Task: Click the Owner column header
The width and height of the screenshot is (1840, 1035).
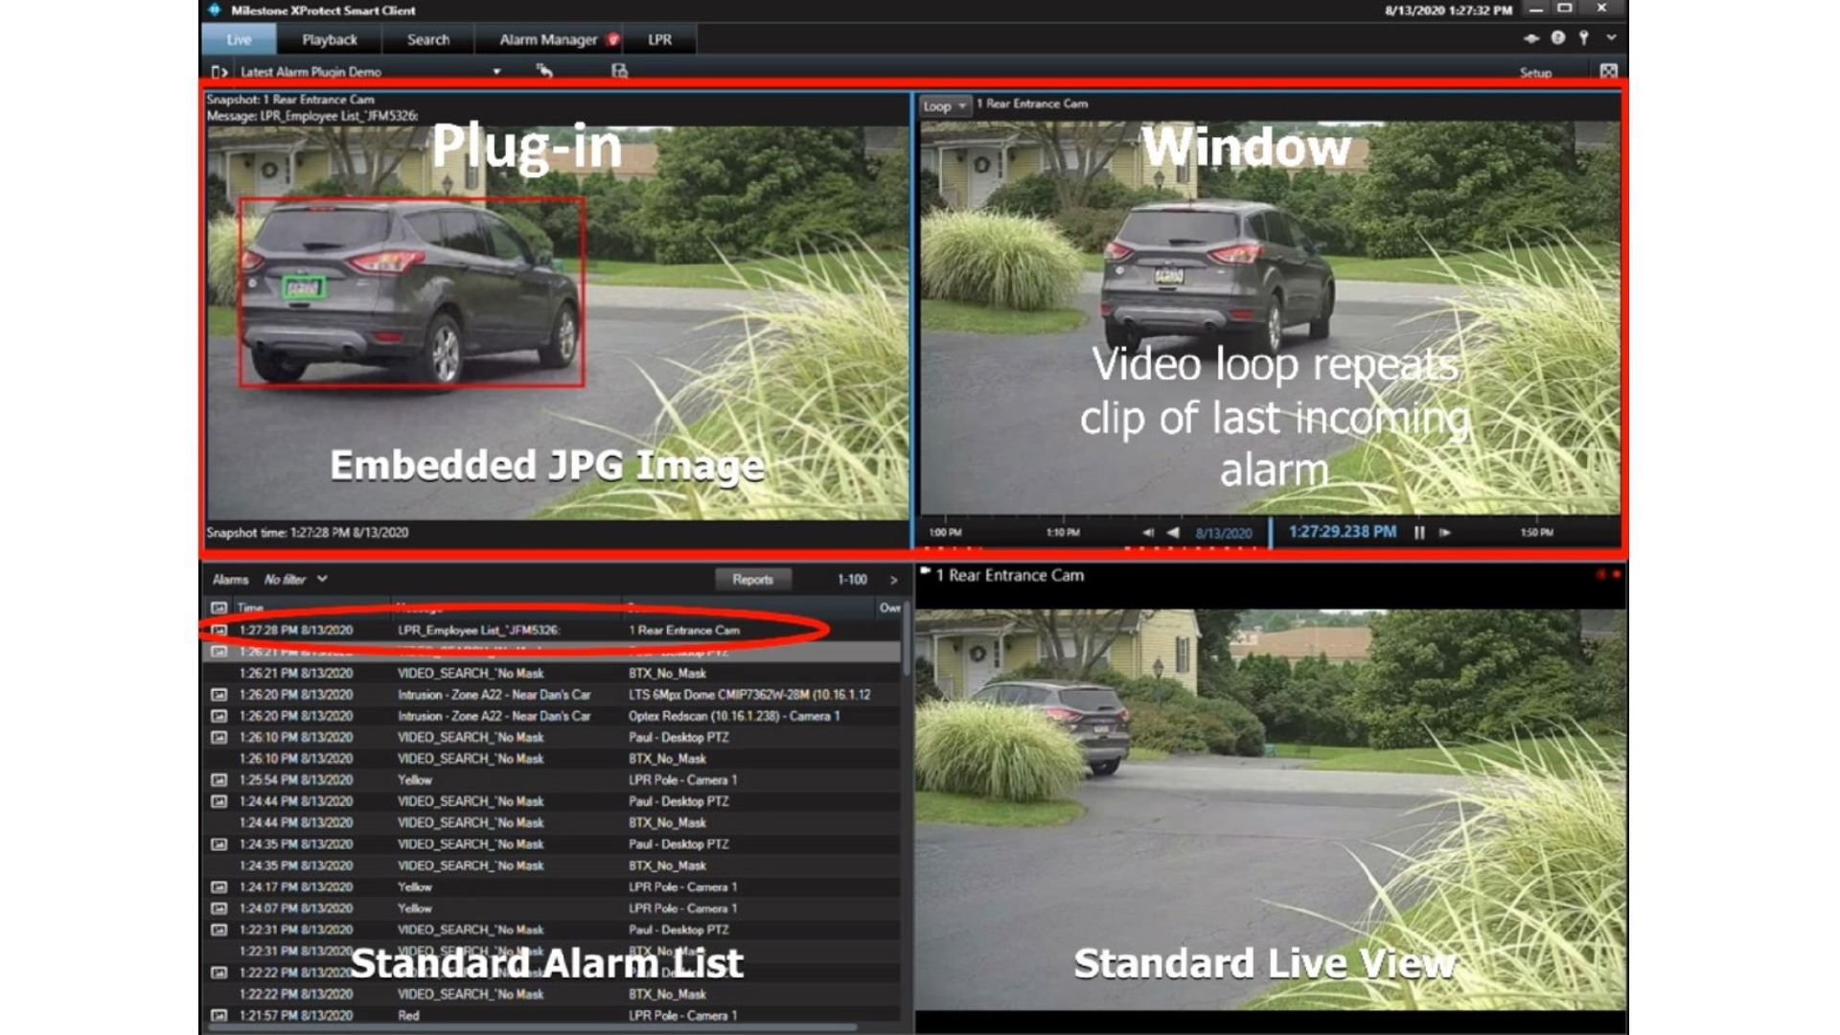Action: pos(889,608)
